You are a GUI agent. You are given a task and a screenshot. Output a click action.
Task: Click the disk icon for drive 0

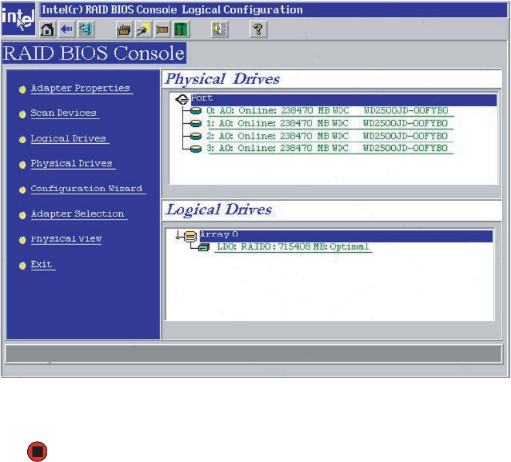pyautogui.click(x=196, y=111)
